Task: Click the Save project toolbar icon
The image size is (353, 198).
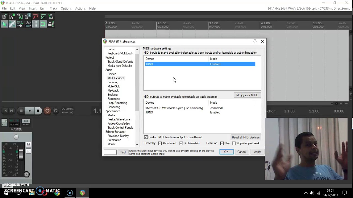Action: click(20, 16)
